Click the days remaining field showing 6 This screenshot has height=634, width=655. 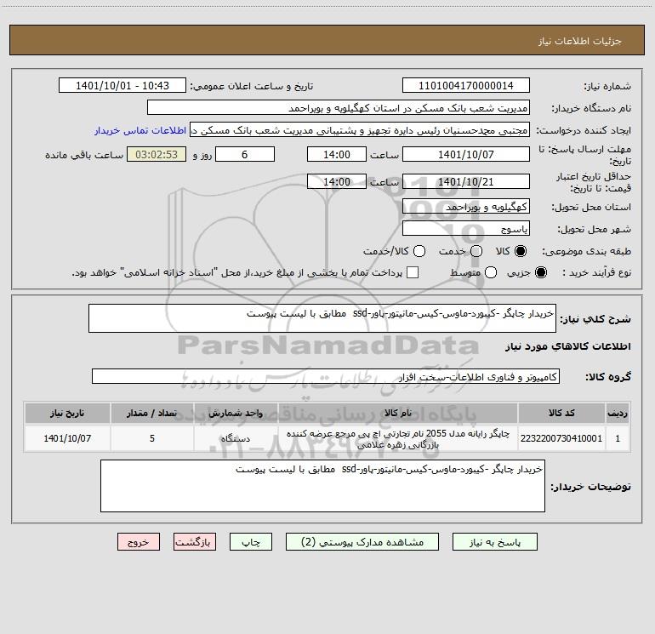pos(245,154)
